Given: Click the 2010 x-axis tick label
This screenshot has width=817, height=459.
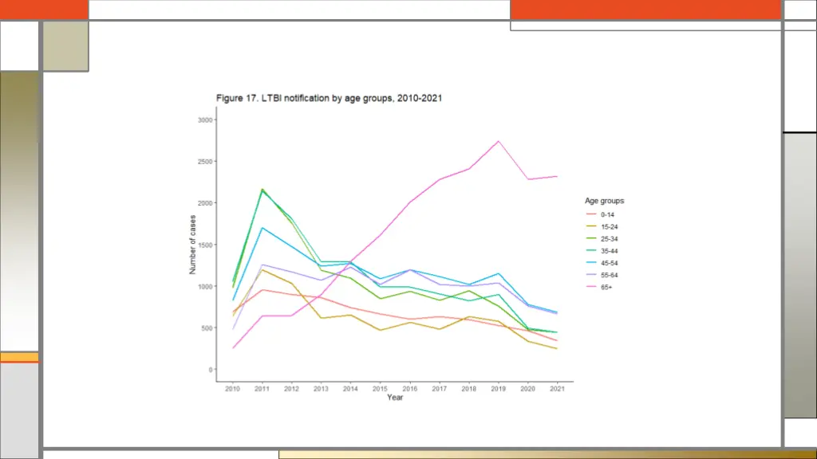Looking at the screenshot, I should point(232,388).
